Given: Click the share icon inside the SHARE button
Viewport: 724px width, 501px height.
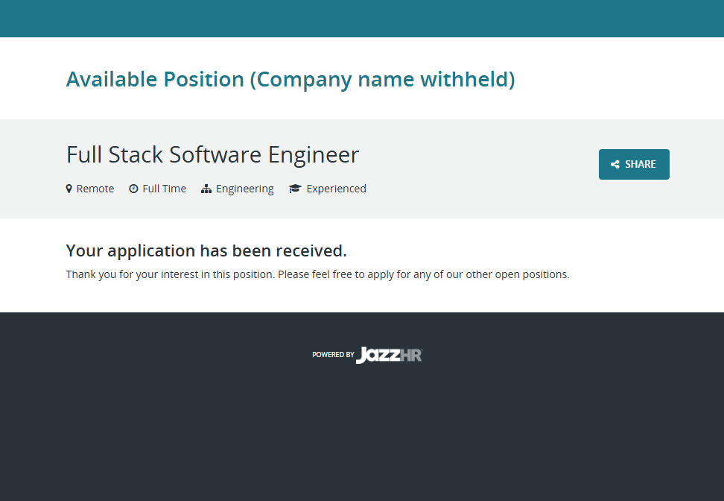Looking at the screenshot, I should [615, 165].
